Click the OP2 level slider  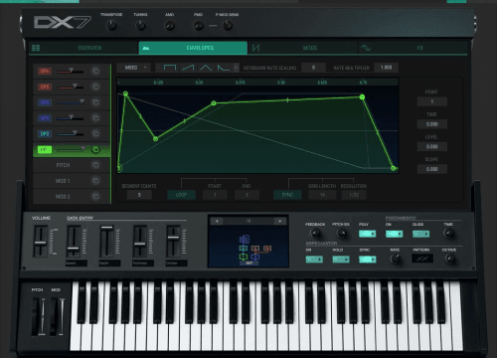click(x=71, y=134)
